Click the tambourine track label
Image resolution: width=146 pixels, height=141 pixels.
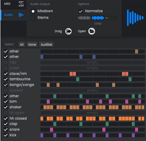[20, 79]
